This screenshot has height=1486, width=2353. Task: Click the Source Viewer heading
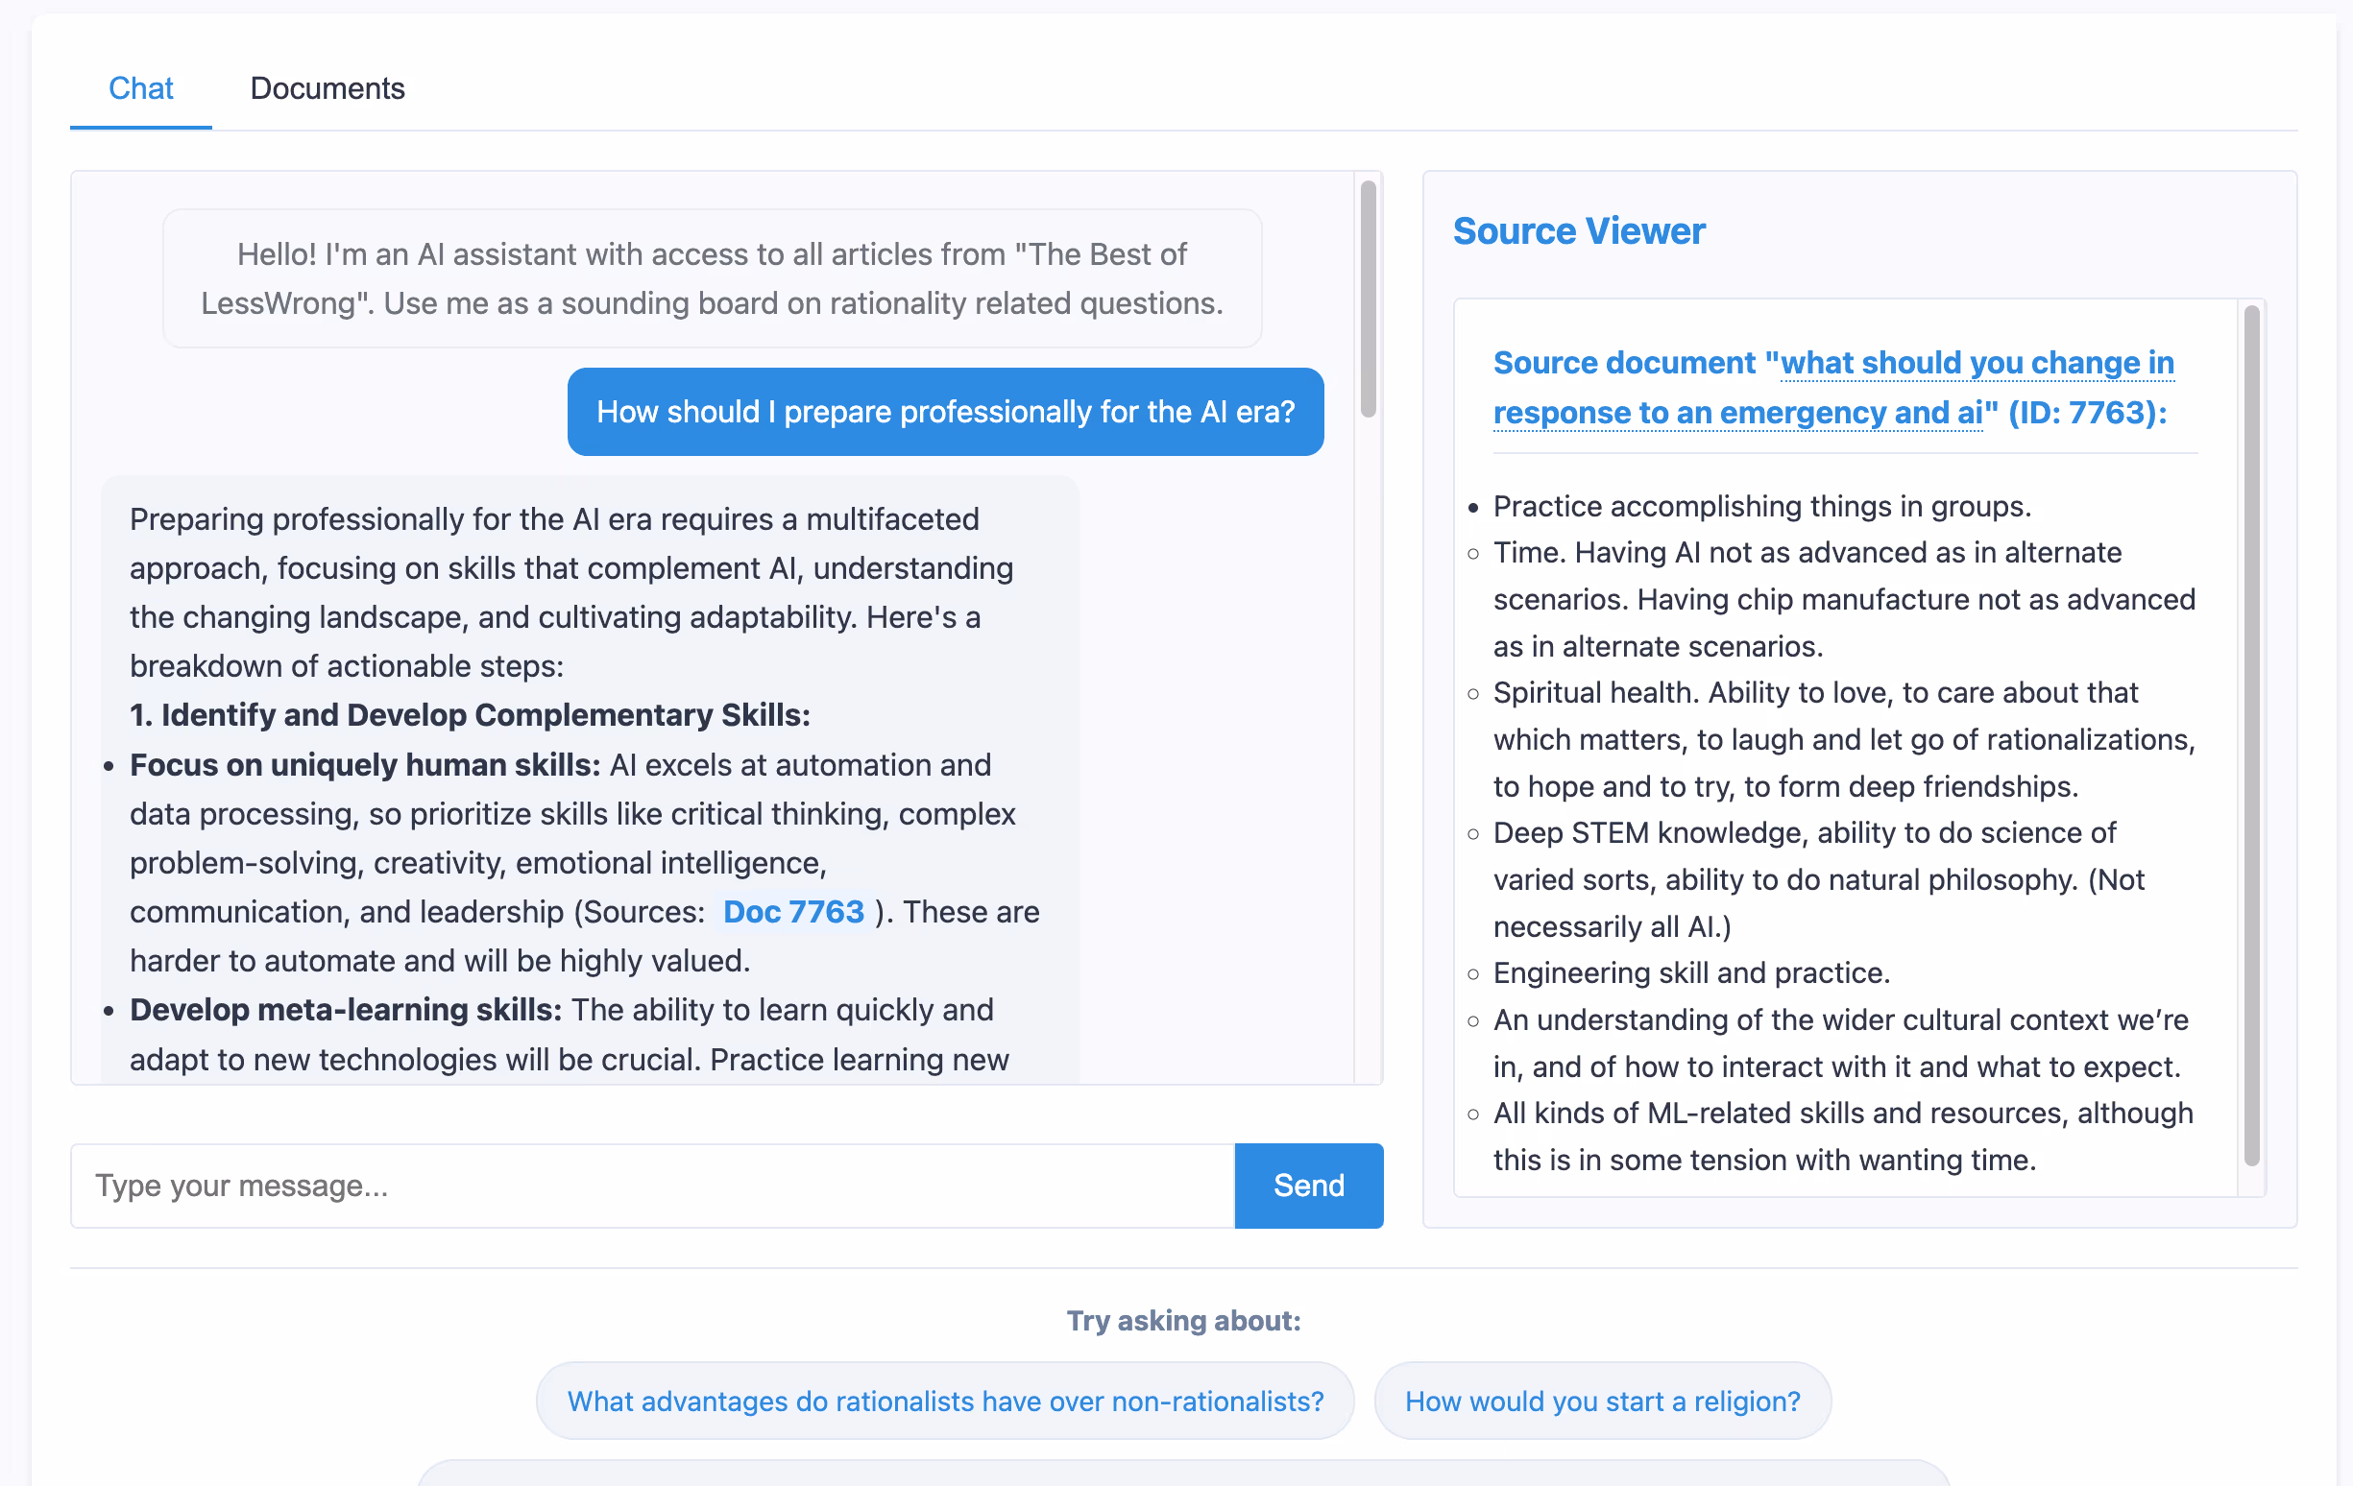pos(1579,230)
